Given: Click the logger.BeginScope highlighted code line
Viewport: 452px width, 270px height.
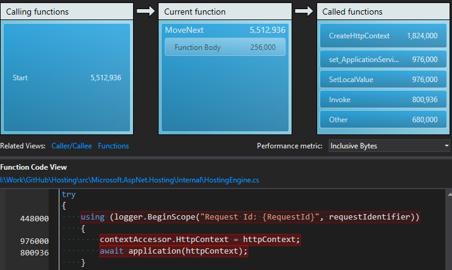Looking at the screenshot, I should coord(249,217).
